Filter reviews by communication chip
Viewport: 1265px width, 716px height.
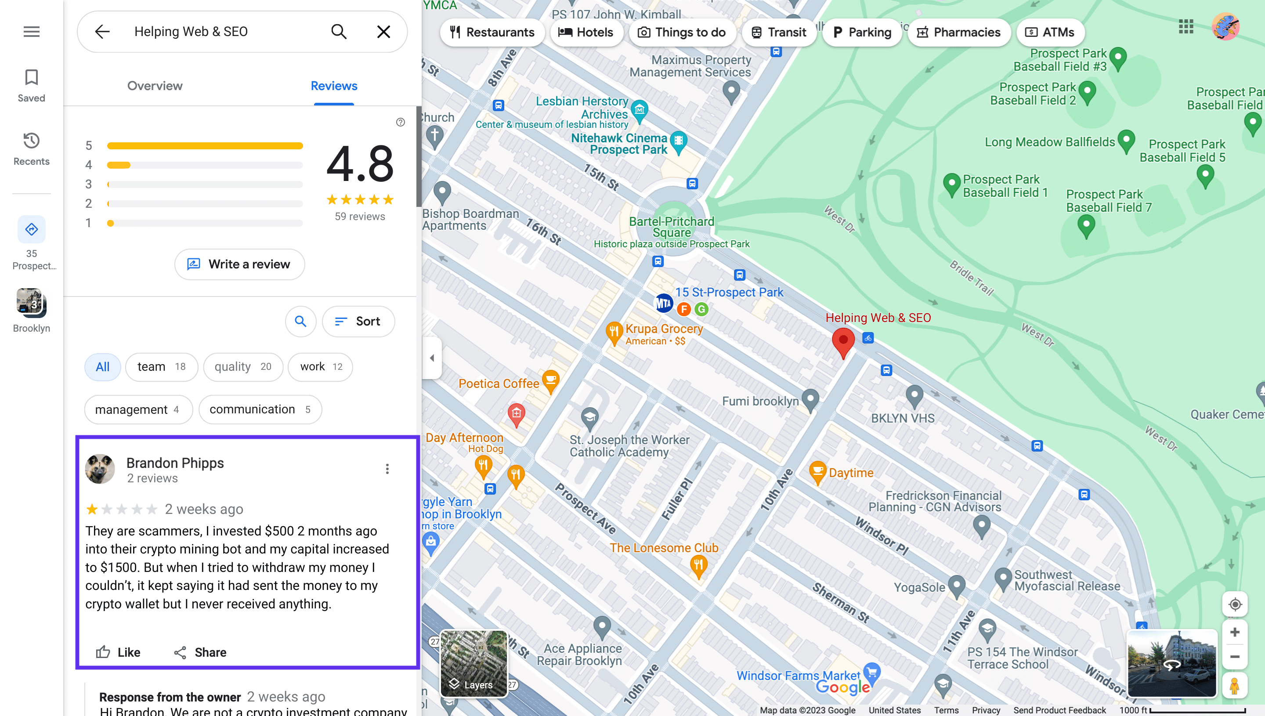(260, 410)
